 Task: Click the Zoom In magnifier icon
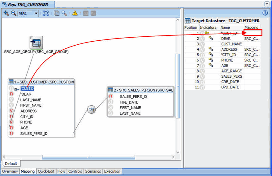6,13
